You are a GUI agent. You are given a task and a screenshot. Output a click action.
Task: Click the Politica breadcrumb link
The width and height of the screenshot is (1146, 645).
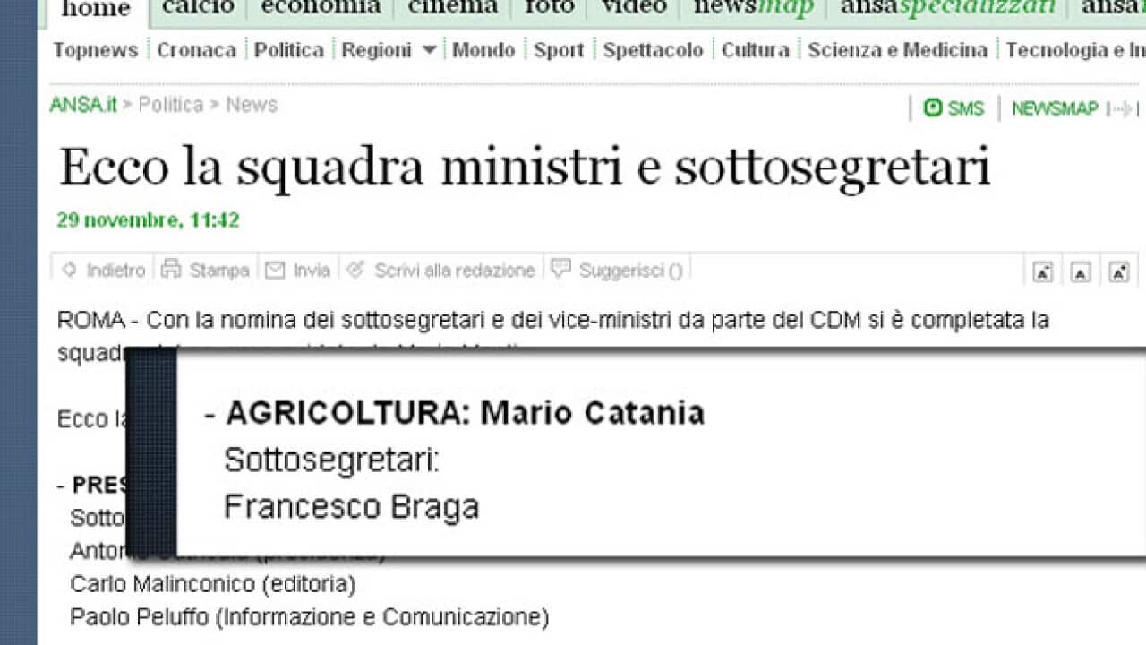click(170, 105)
